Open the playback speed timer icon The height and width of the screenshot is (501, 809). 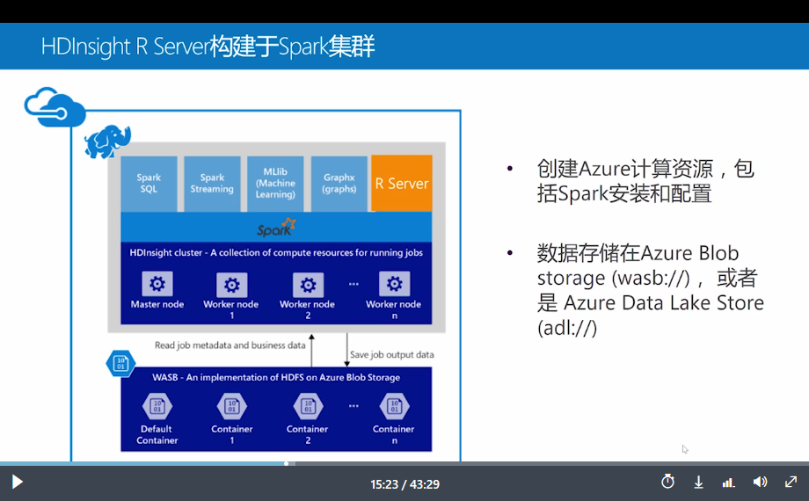pyautogui.click(x=667, y=482)
